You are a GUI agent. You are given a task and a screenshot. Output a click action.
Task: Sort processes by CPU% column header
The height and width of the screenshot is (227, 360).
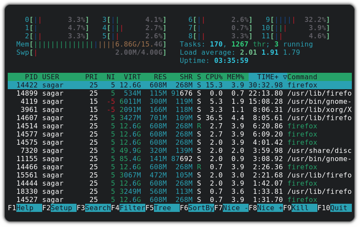click(214, 77)
